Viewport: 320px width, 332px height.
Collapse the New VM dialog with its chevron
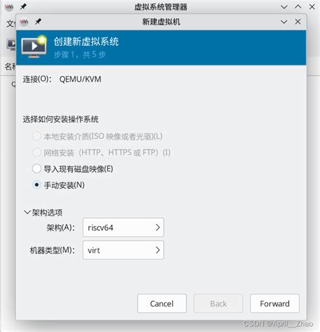[x=284, y=22]
